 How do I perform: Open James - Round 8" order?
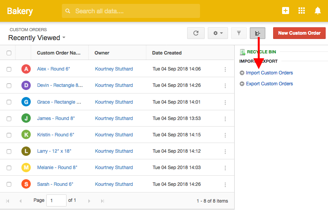tap(56, 118)
